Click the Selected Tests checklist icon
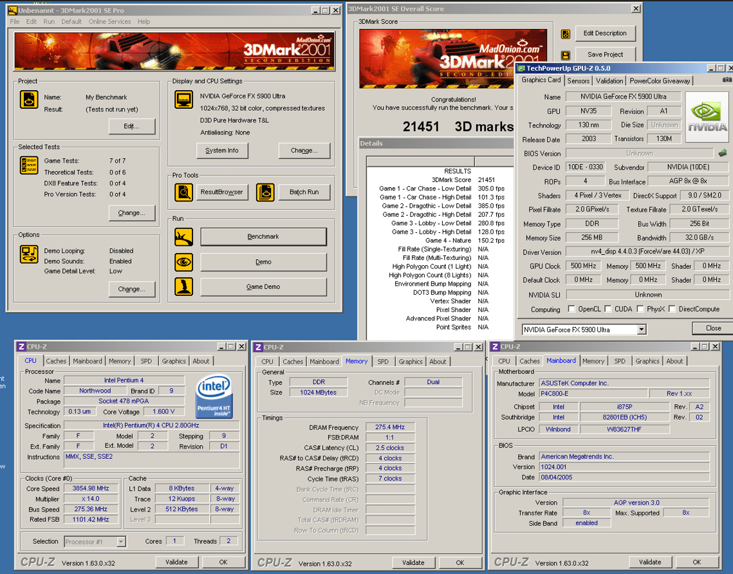Viewport: 733px width, 574px height. click(29, 165)
